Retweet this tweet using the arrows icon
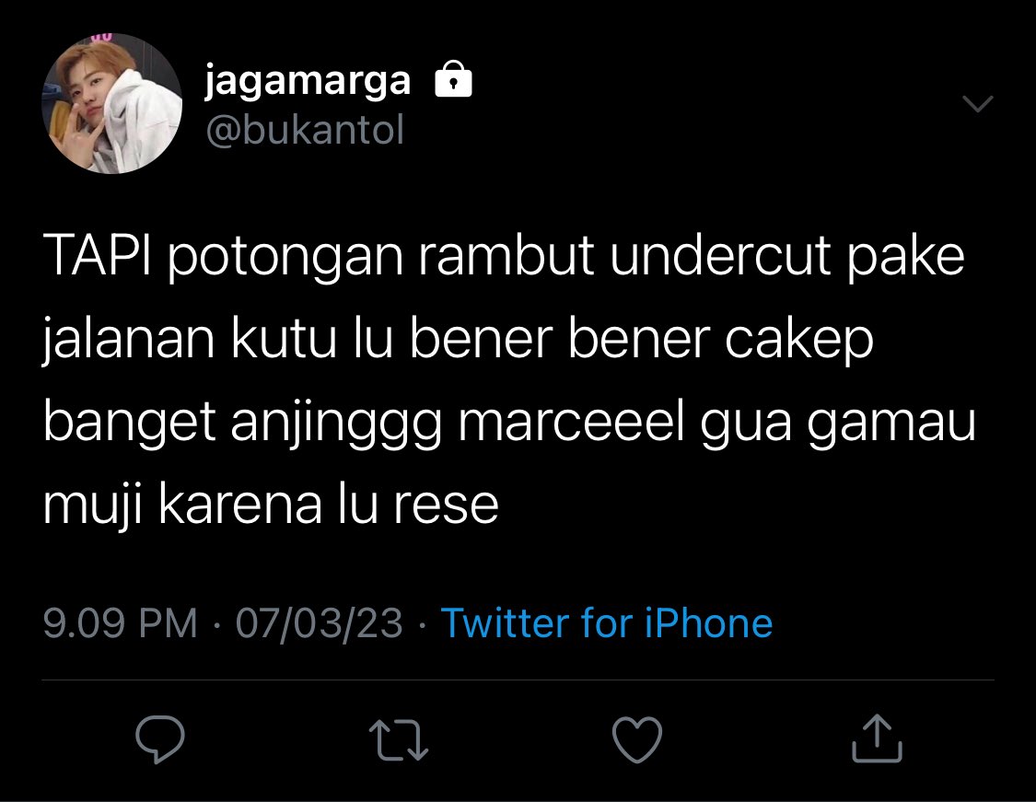Screen dimensions: 1036x802 [399, 740]
